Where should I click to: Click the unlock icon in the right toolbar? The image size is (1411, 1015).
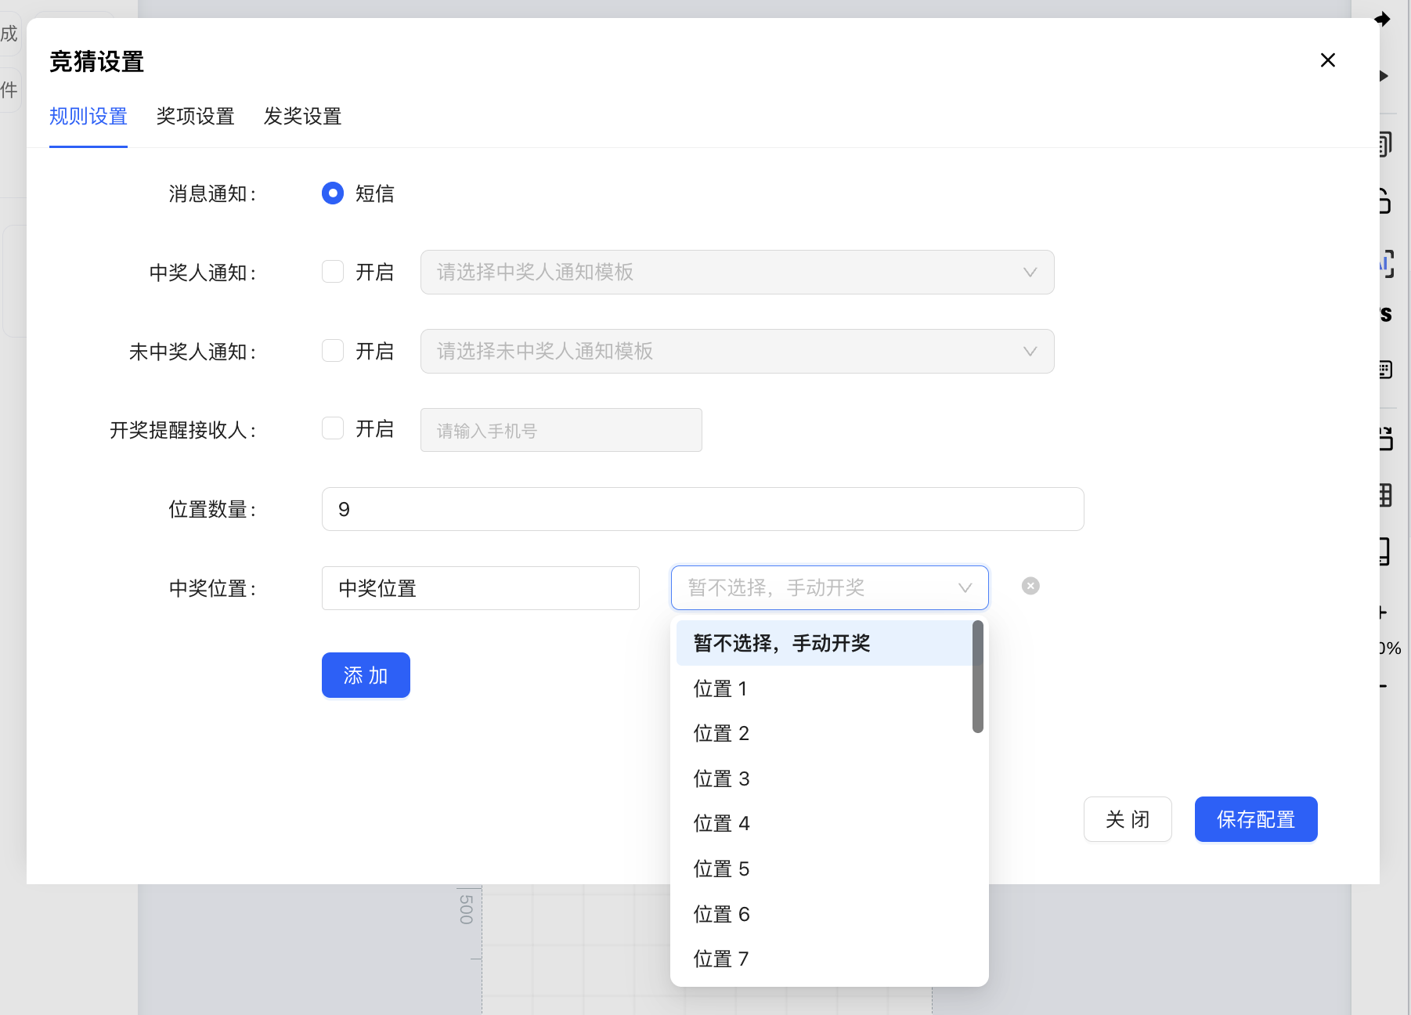(x=1384, y=201)
